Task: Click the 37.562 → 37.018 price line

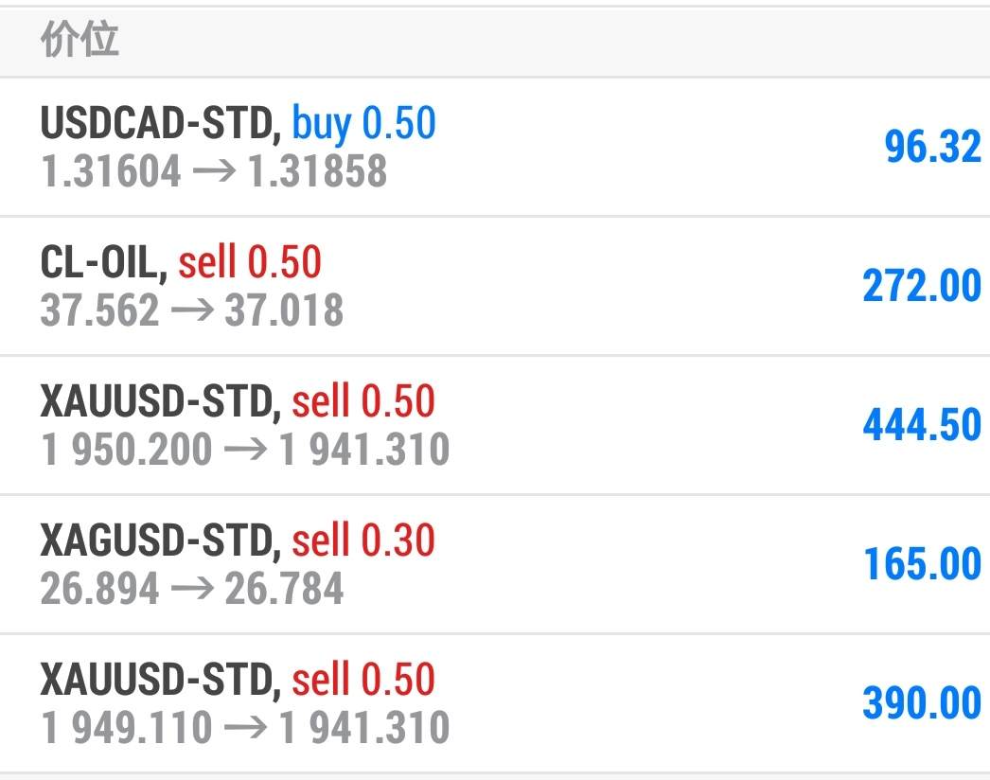Action: tap(192, 310)
